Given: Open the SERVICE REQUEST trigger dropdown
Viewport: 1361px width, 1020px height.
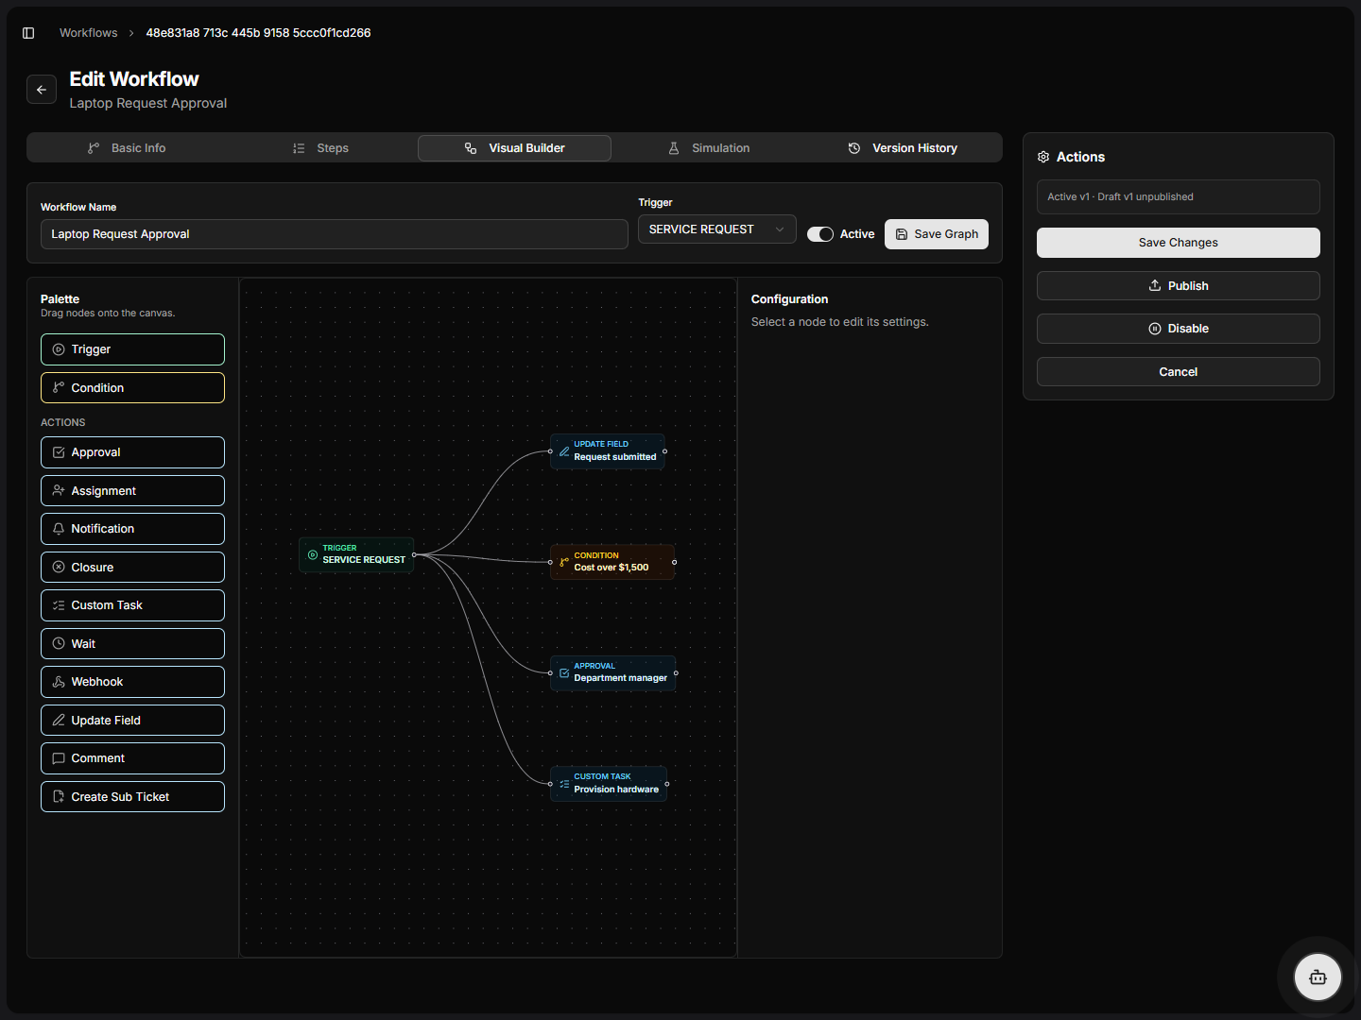Looking at the screenshot, I should pyautogui.click(x=717, y=229).
